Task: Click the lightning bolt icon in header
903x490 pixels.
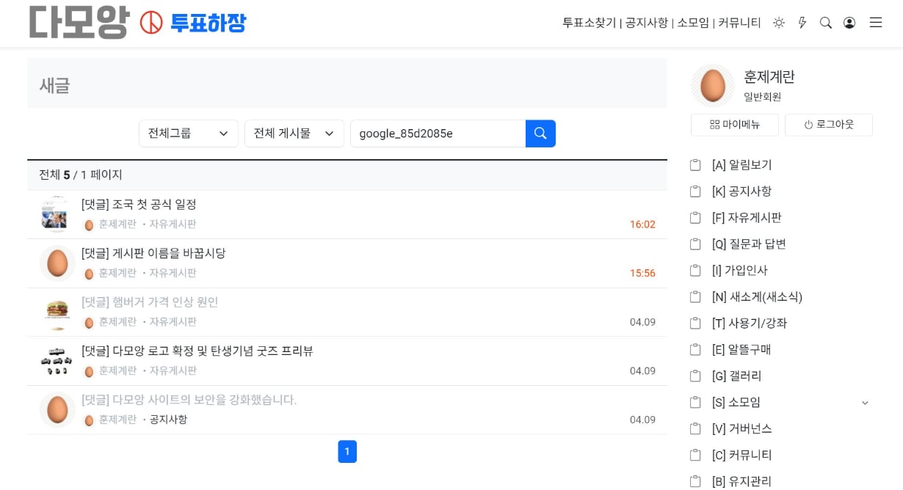Action: (x=802, y=23)
